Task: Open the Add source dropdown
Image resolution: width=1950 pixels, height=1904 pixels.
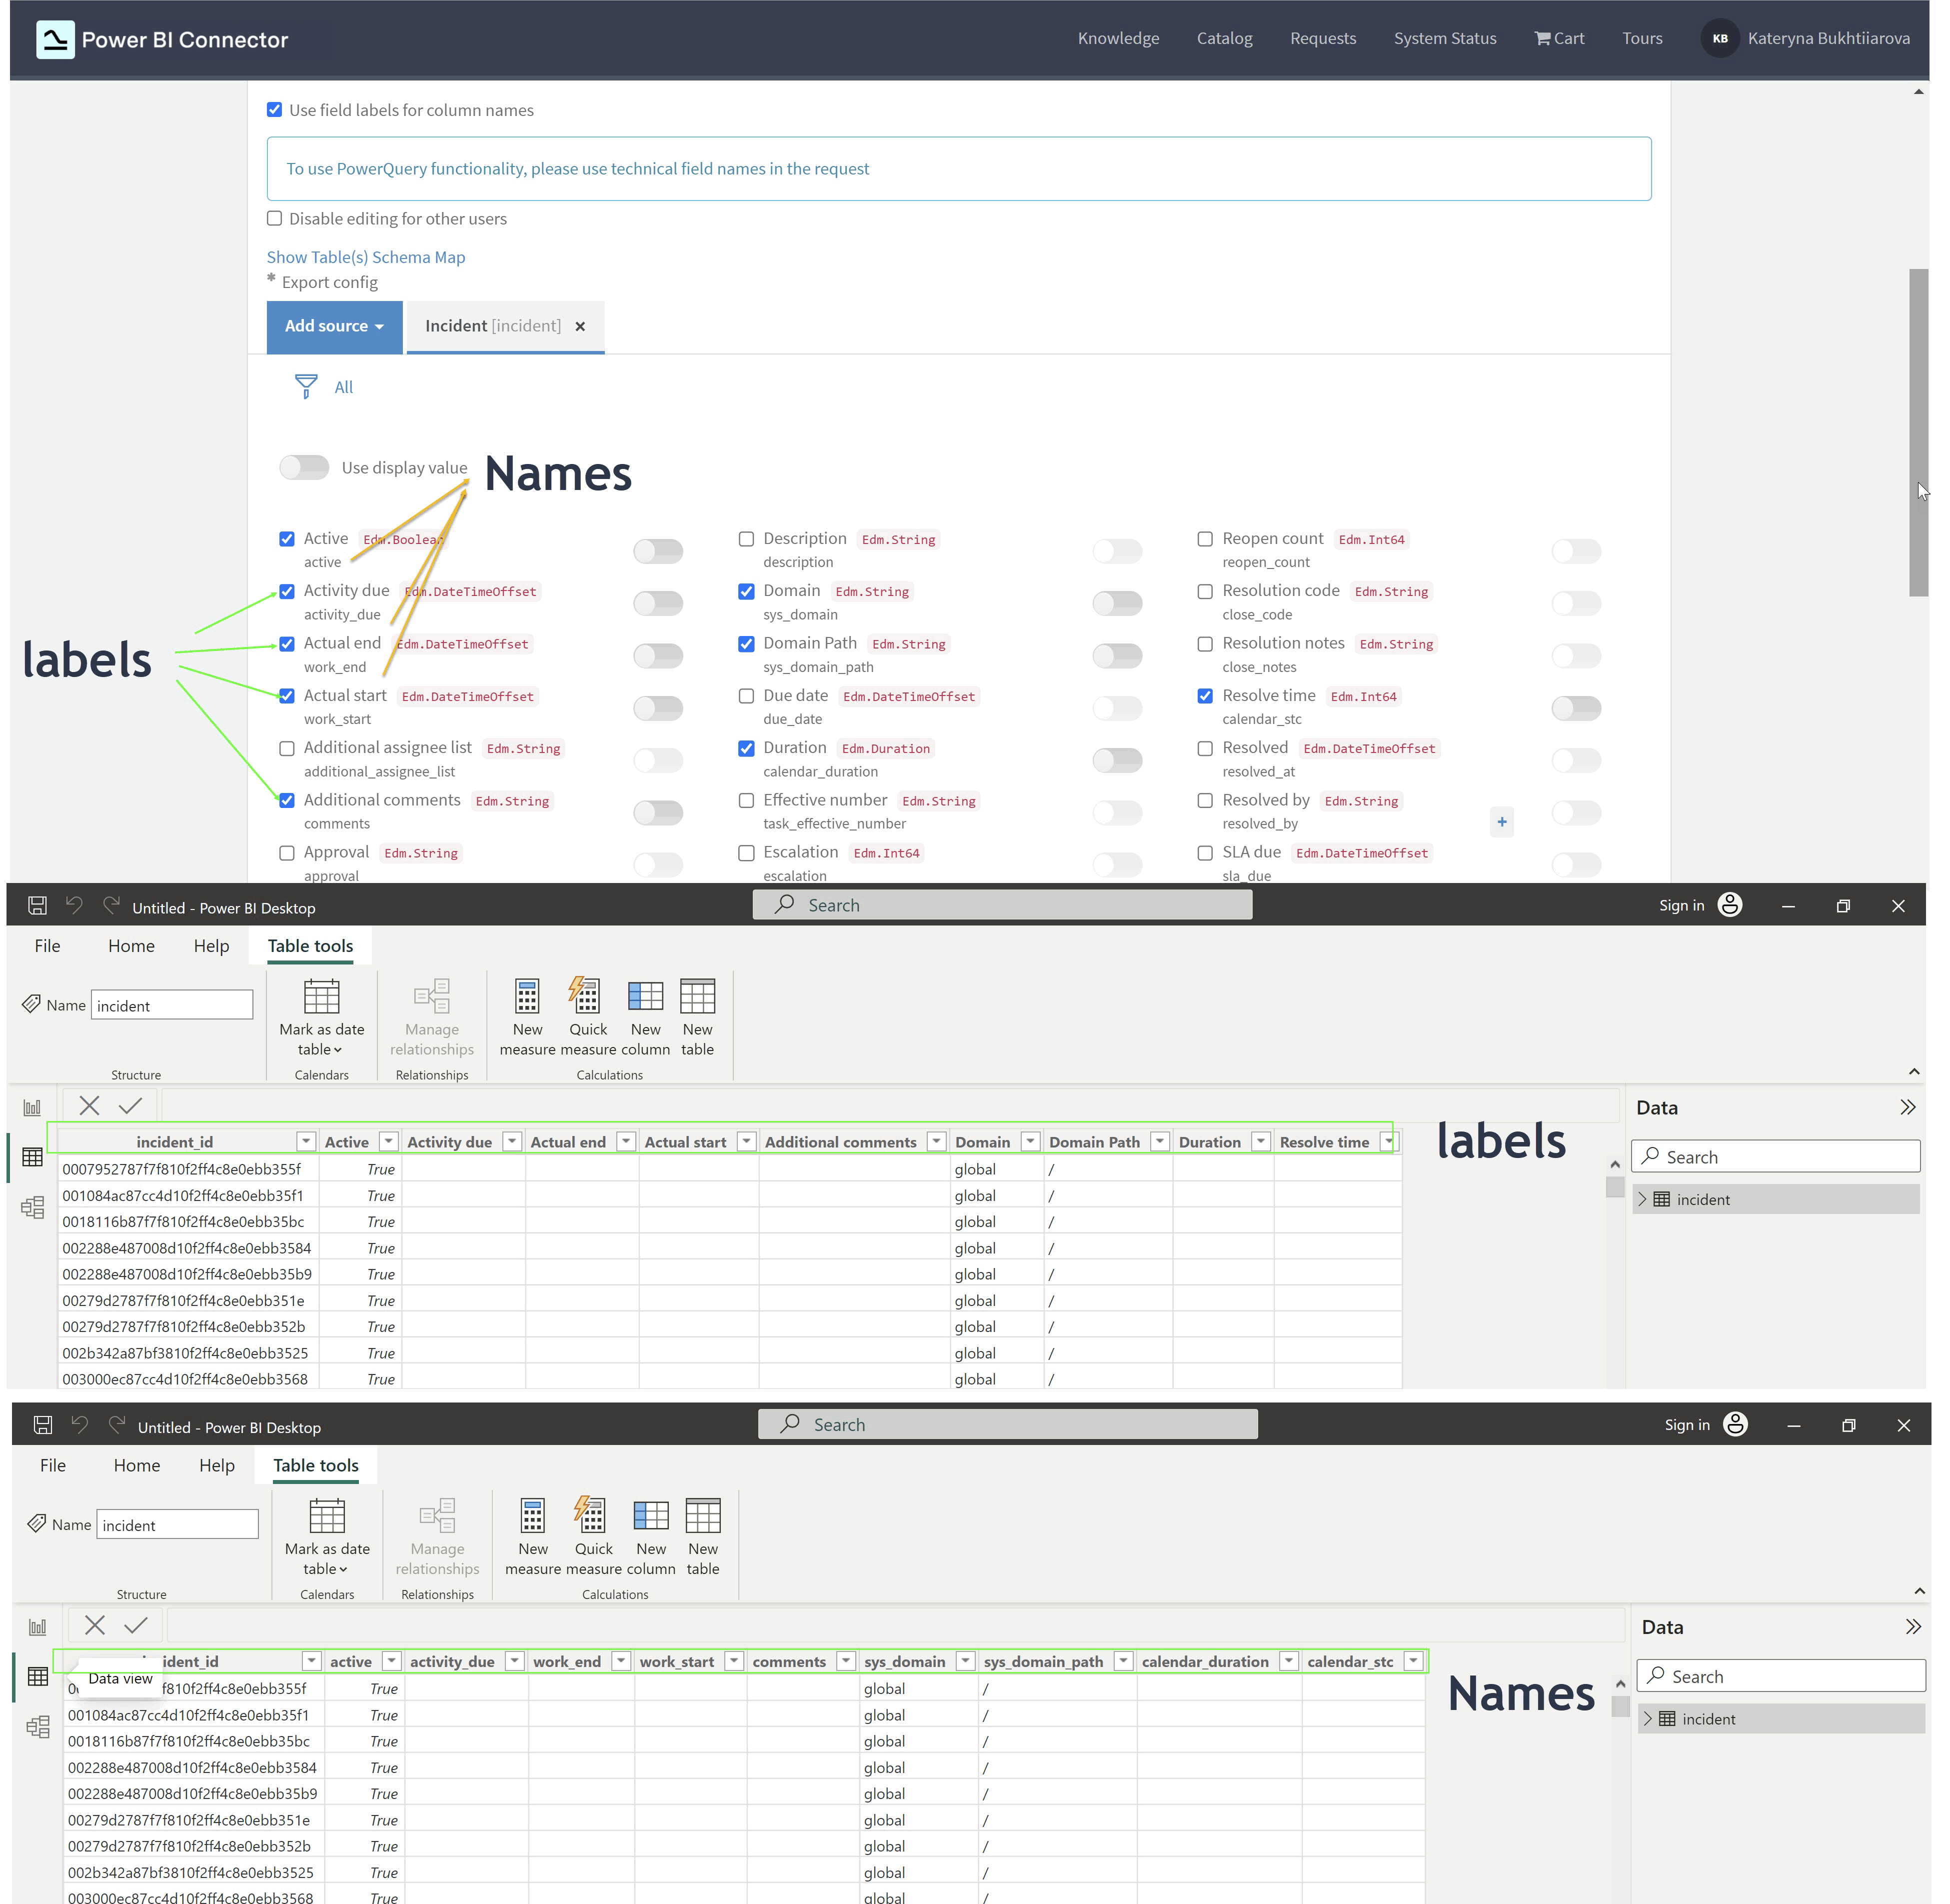Action: coord(334,326)
